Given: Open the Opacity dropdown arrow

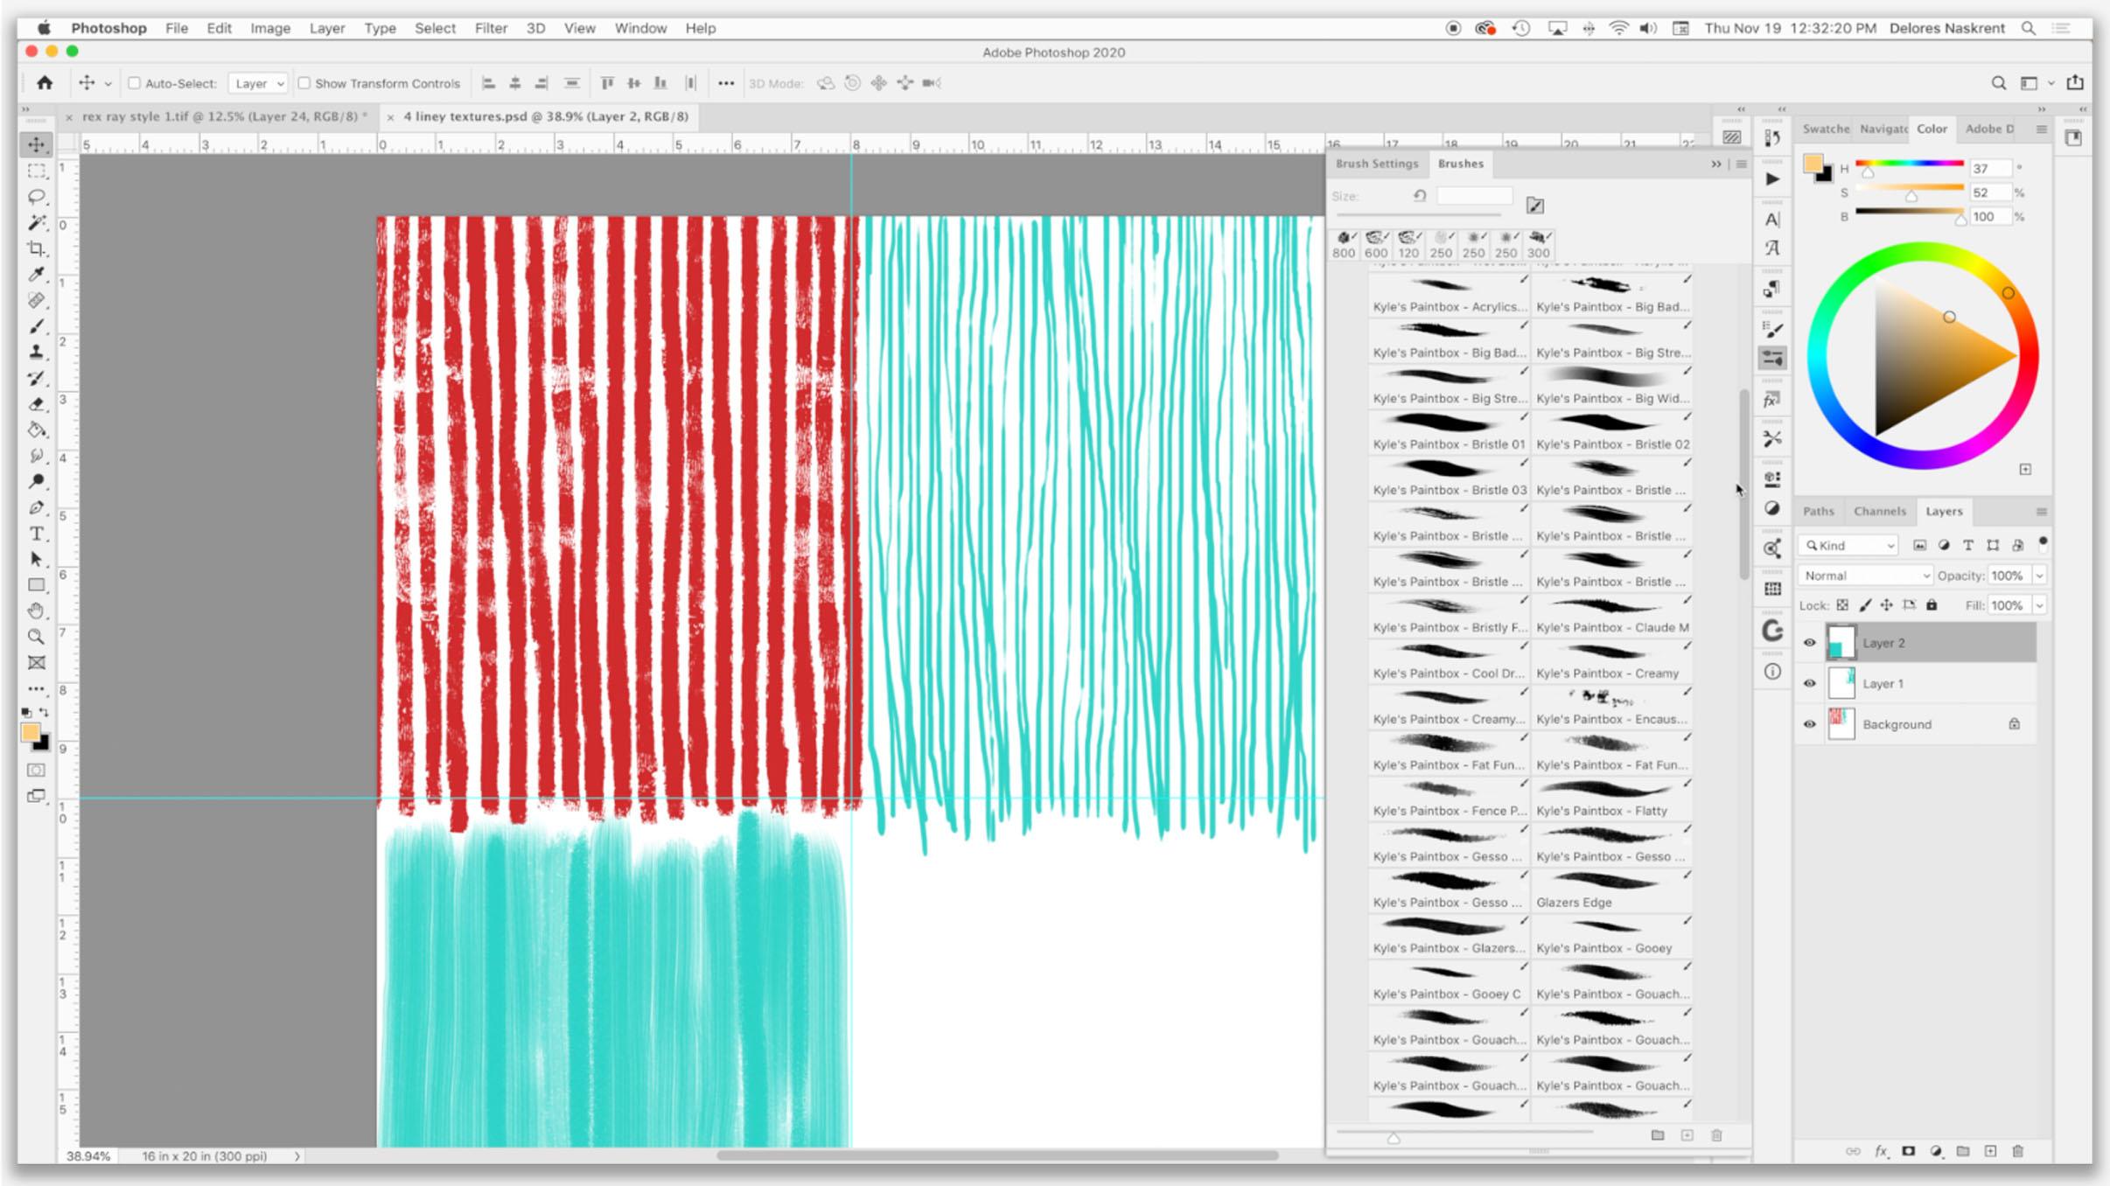Looking at the screenshot, I should point(2039,576).
